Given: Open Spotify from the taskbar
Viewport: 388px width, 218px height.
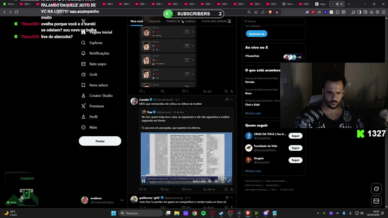Looking at the screenshot, I should [203, 213].
